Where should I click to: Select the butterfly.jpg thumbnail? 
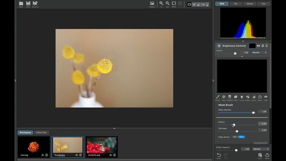tap(101, 147)
